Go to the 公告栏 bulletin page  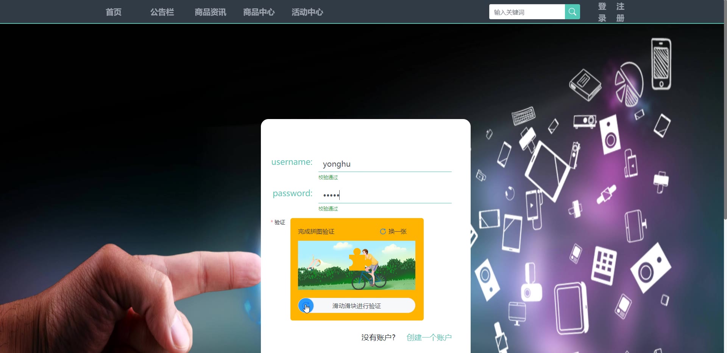click(x=162, y=12)
